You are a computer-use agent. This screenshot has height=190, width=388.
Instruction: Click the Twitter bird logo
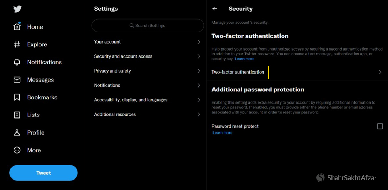click(17, 9)
